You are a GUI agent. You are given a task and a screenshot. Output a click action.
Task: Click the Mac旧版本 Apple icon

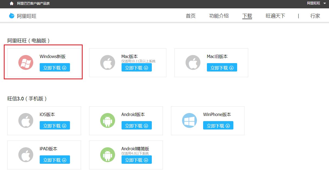coord(193,63)
